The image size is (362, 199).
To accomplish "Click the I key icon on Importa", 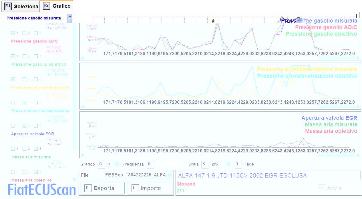I will [135, 188].
